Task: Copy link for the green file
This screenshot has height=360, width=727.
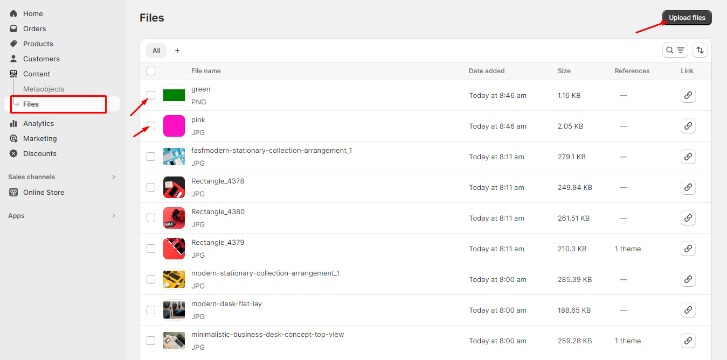Action: point(688,95)
